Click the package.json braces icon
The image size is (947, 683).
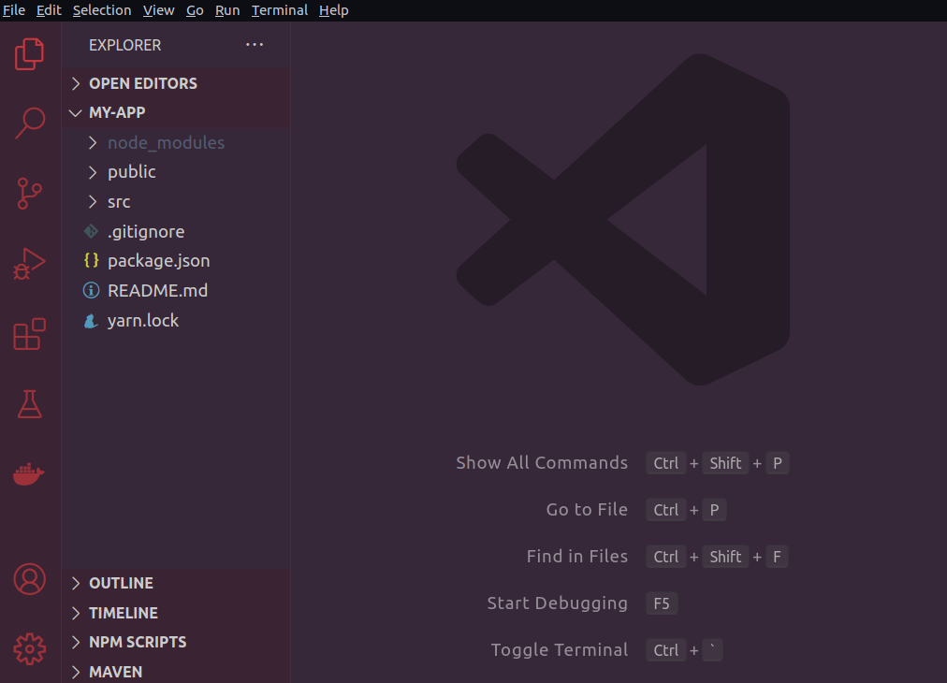(x=91, y=260)
